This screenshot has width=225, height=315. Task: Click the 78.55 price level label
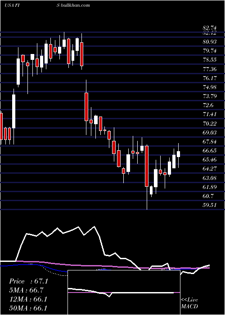(x=210, y=60)
